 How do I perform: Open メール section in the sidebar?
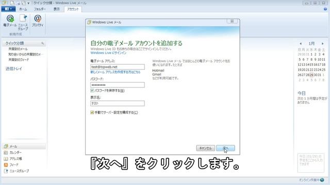(x=24, y=146)
